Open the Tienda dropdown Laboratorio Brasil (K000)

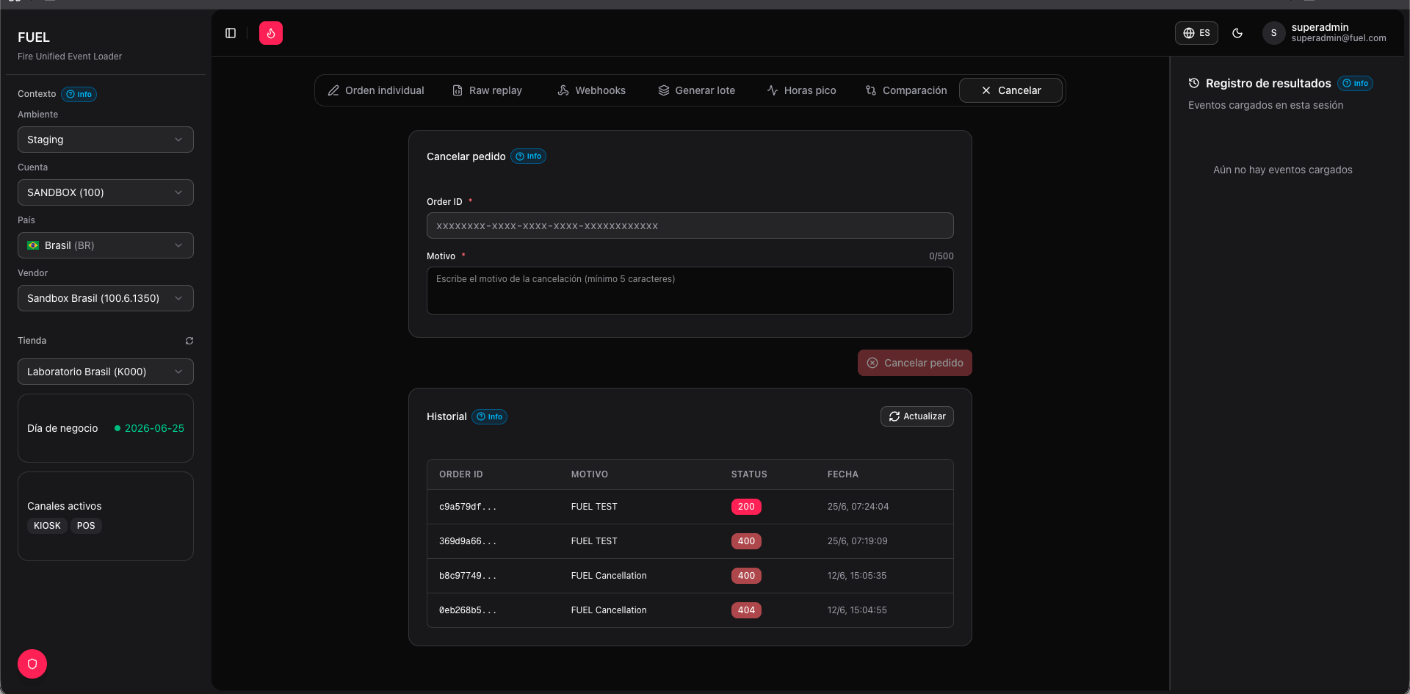[106, 372]
